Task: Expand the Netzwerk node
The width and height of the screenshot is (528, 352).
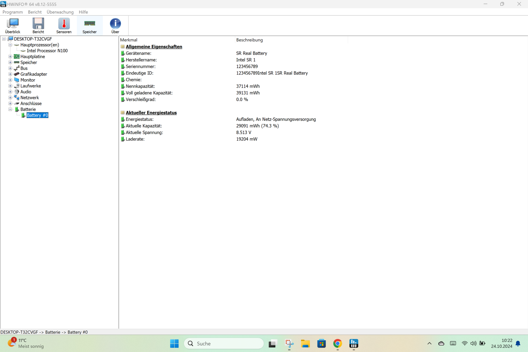Action: tap(10, 97)
